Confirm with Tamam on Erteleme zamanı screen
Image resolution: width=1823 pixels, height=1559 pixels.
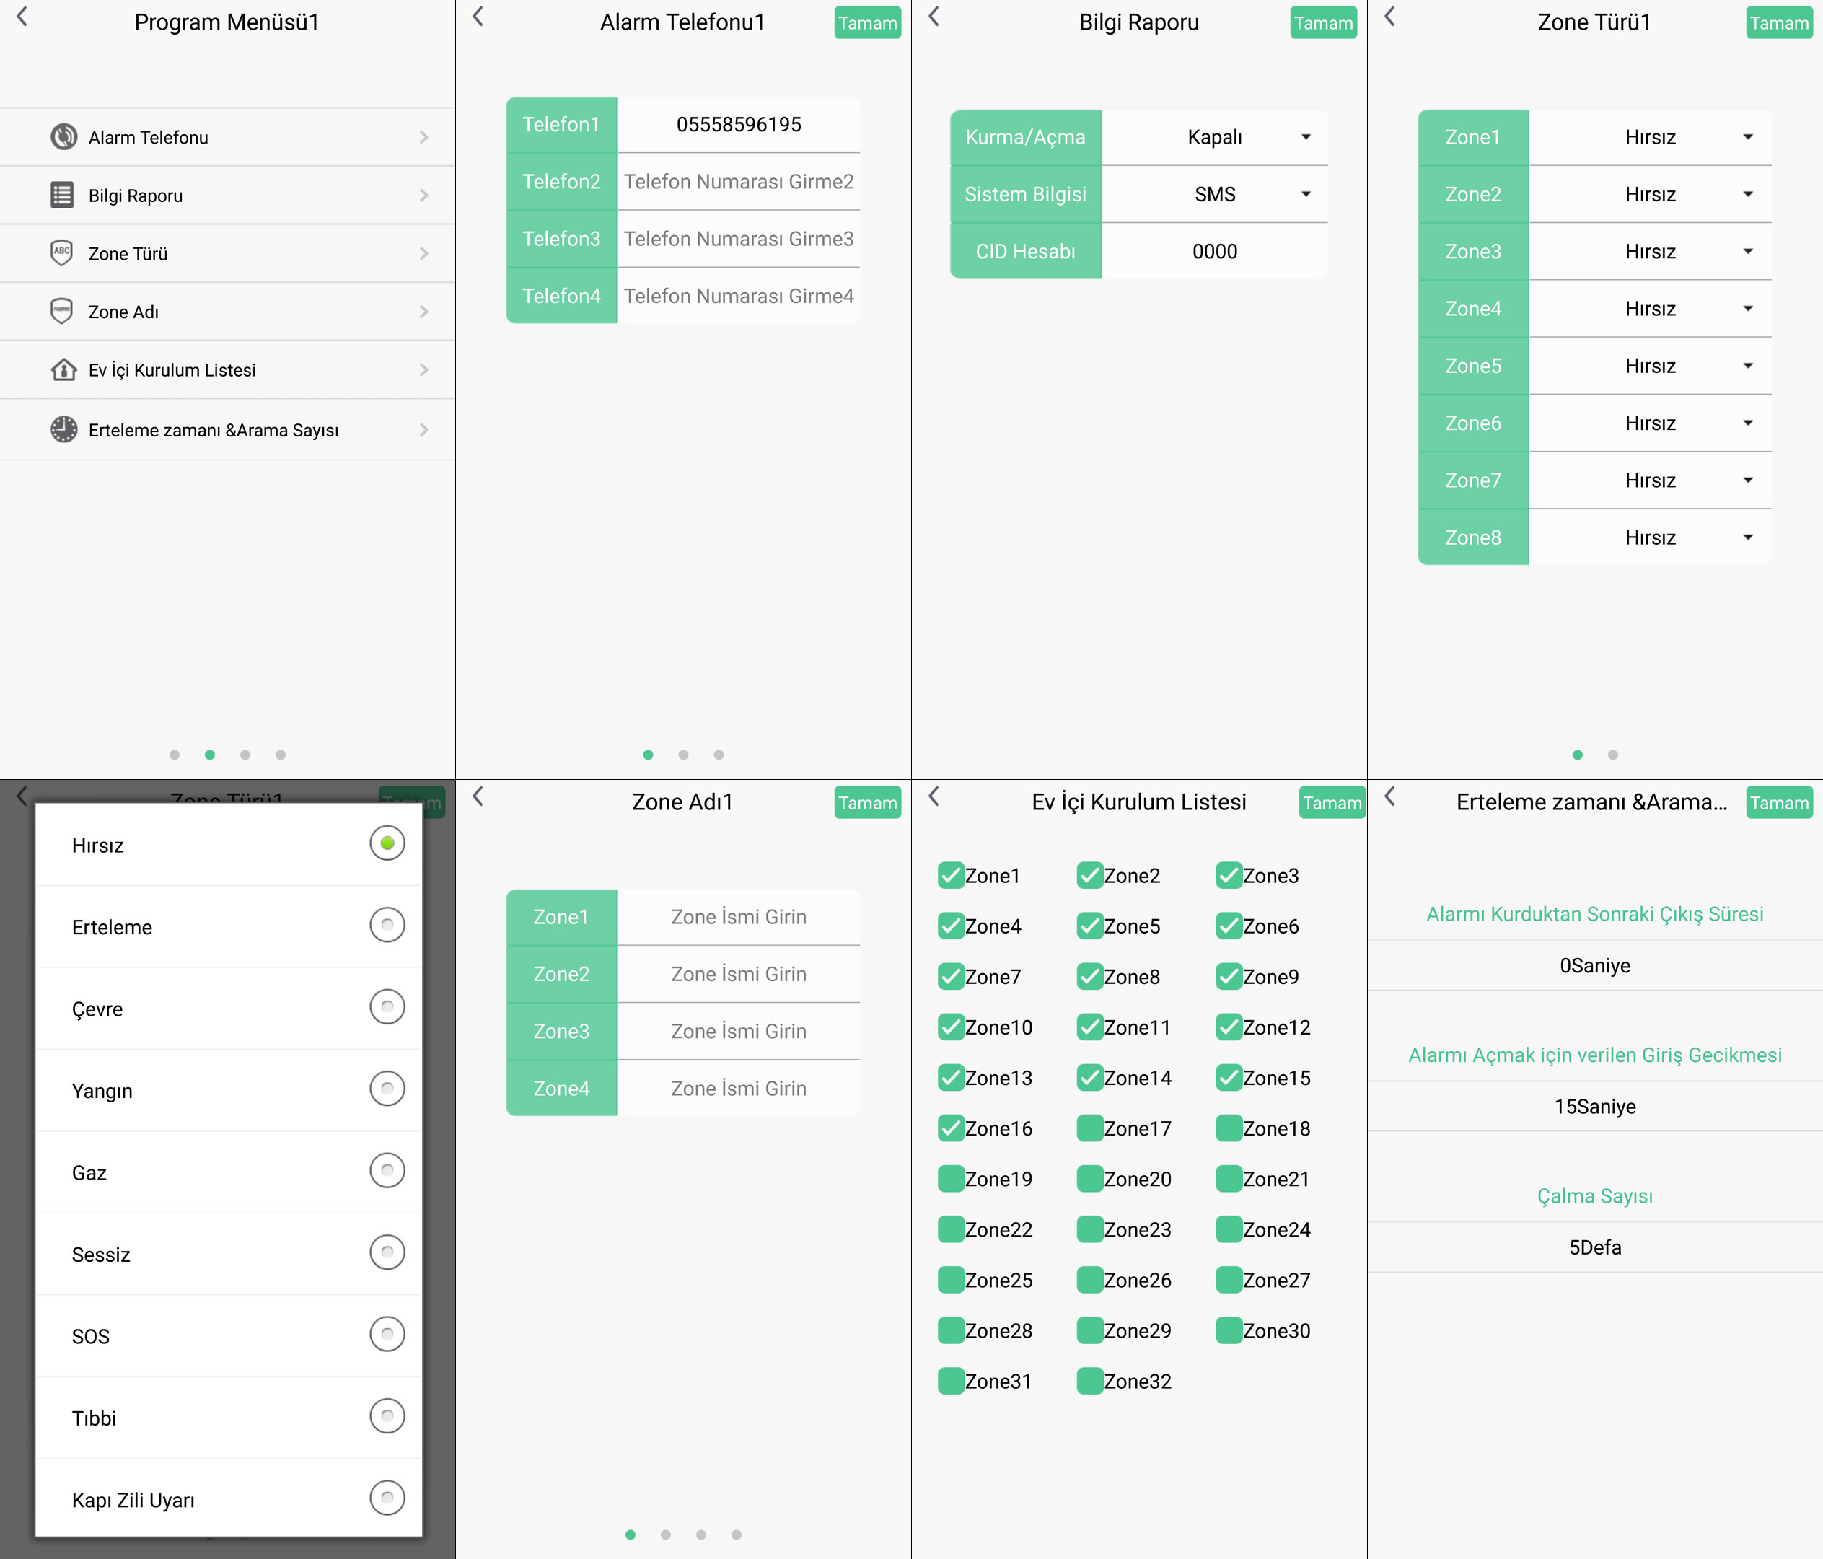(1779, 802)
